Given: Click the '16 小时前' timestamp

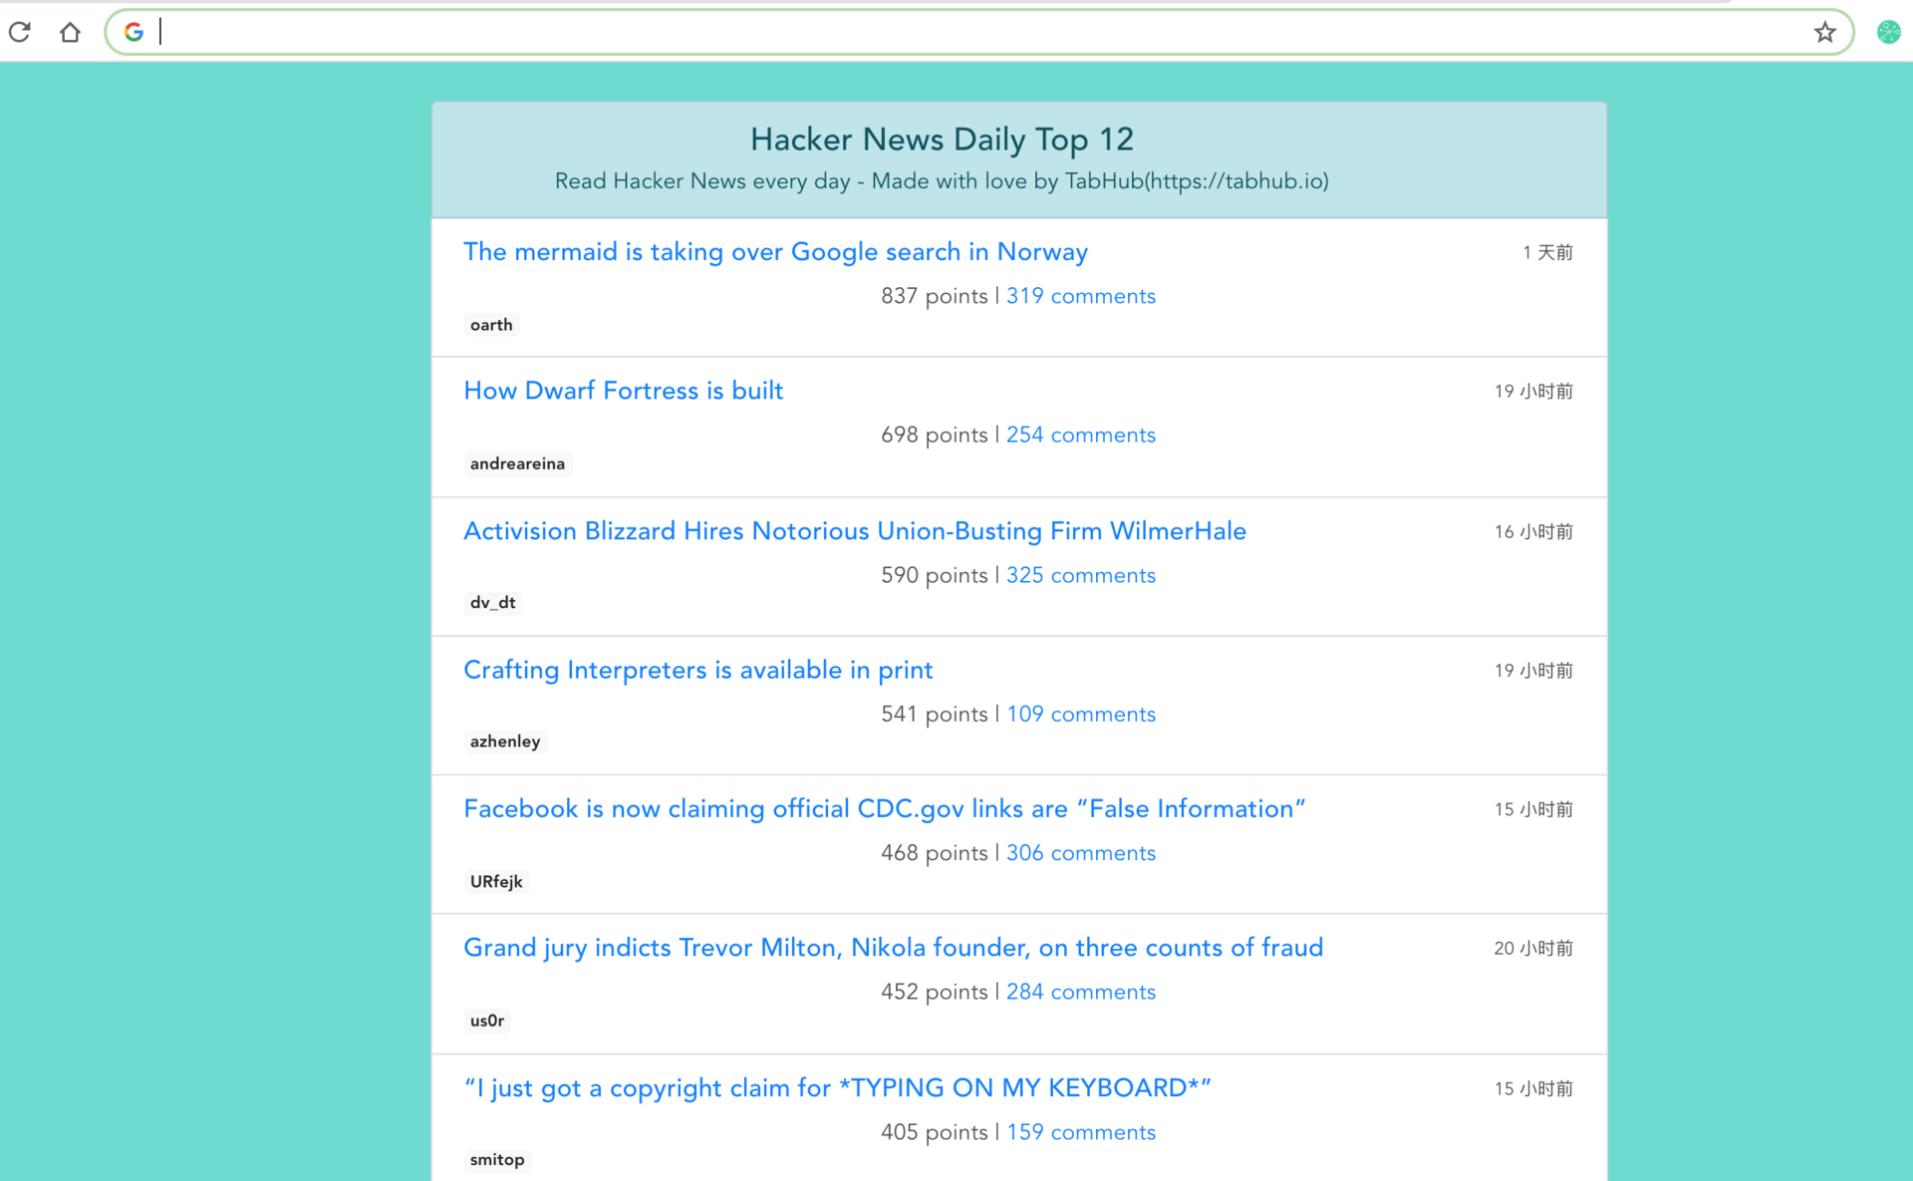Looking at the screenshot, I should [x=1533, y=531].
